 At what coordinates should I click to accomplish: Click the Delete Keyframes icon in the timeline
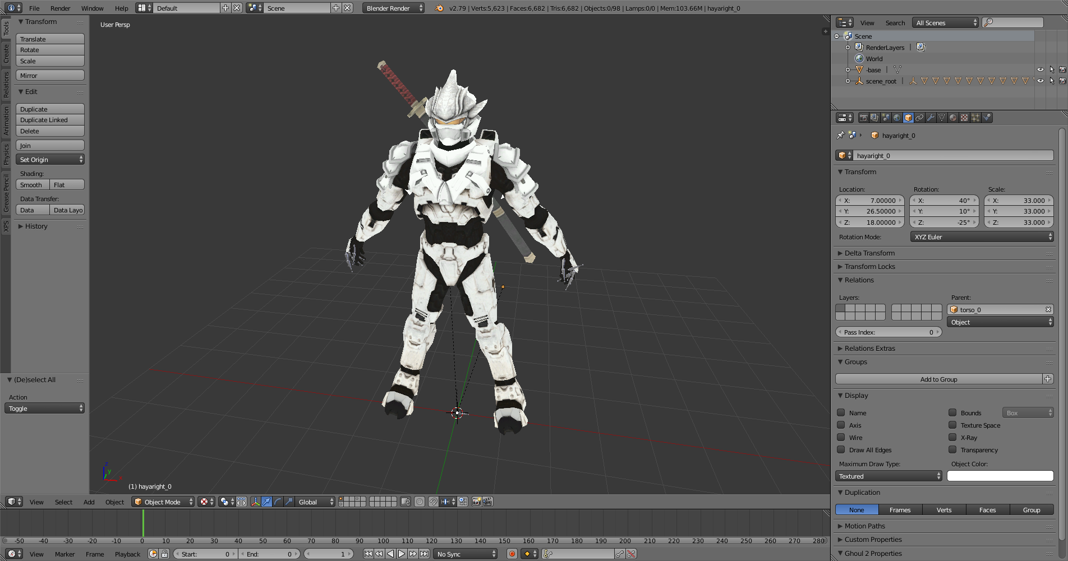tap(632, 554)
